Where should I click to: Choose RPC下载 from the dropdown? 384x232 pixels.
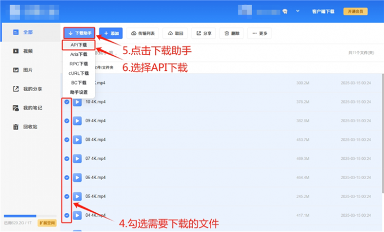pos(78,64)
